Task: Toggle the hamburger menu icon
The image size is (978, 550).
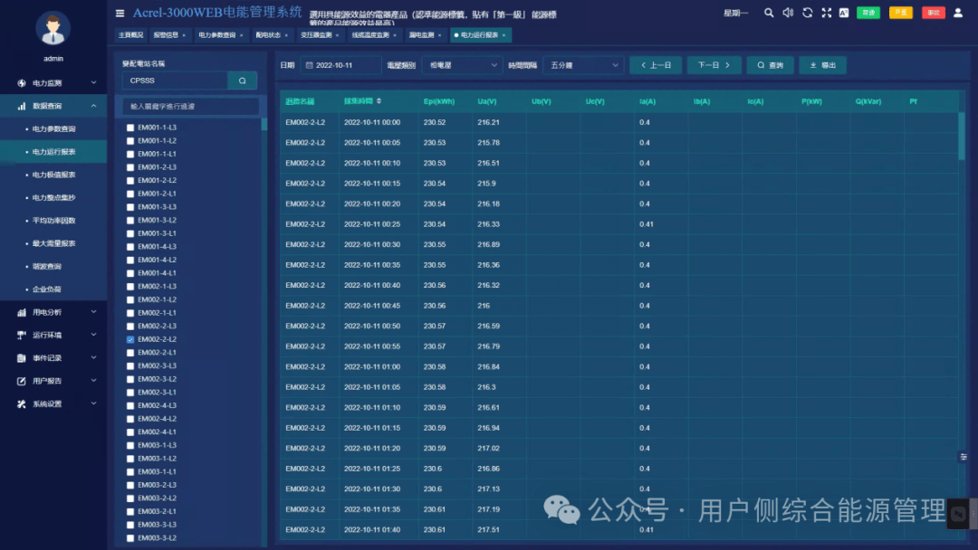Action: (120, 13)
